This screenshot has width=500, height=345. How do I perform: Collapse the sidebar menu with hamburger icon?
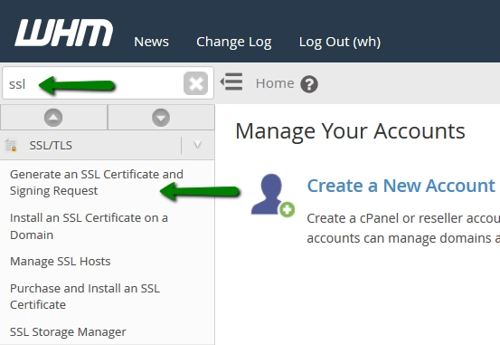(x=231, y=81)
